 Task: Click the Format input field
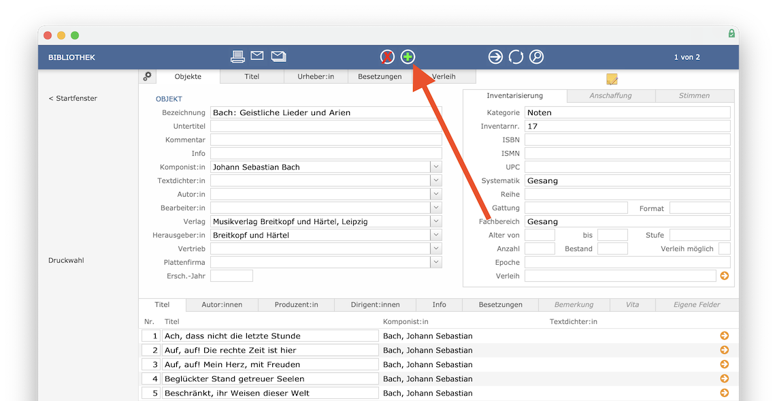699,208
